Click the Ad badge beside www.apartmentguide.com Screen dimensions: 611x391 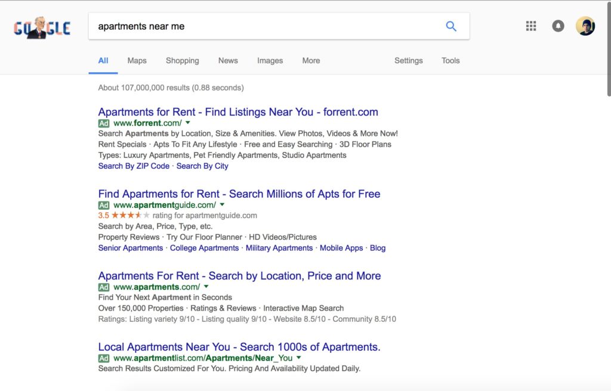(x=104, y=205)
